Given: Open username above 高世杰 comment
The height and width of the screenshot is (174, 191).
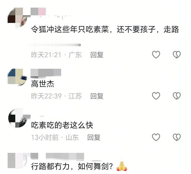Looking at the screenshot, I should pyautogui.click(x=46, y=73).
